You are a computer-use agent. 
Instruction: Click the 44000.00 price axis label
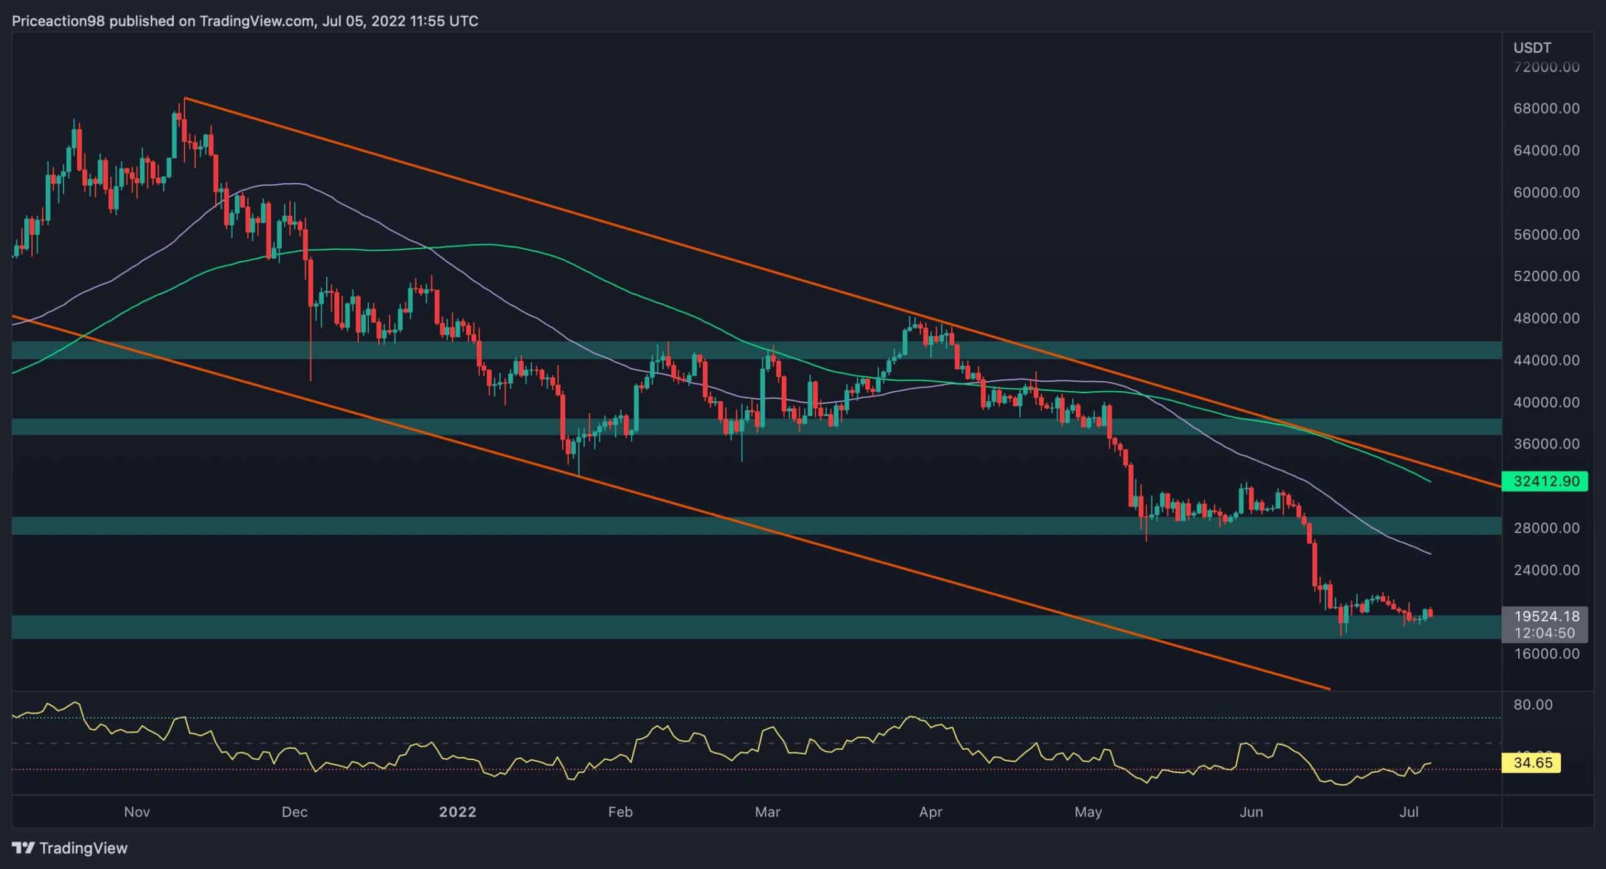point(1546,361)
